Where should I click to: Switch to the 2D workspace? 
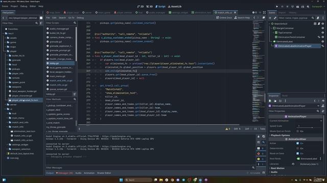click(x=141, y=7)
